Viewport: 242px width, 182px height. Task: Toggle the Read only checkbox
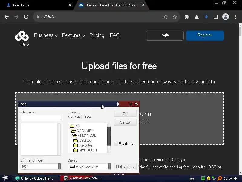coord(116,143)
